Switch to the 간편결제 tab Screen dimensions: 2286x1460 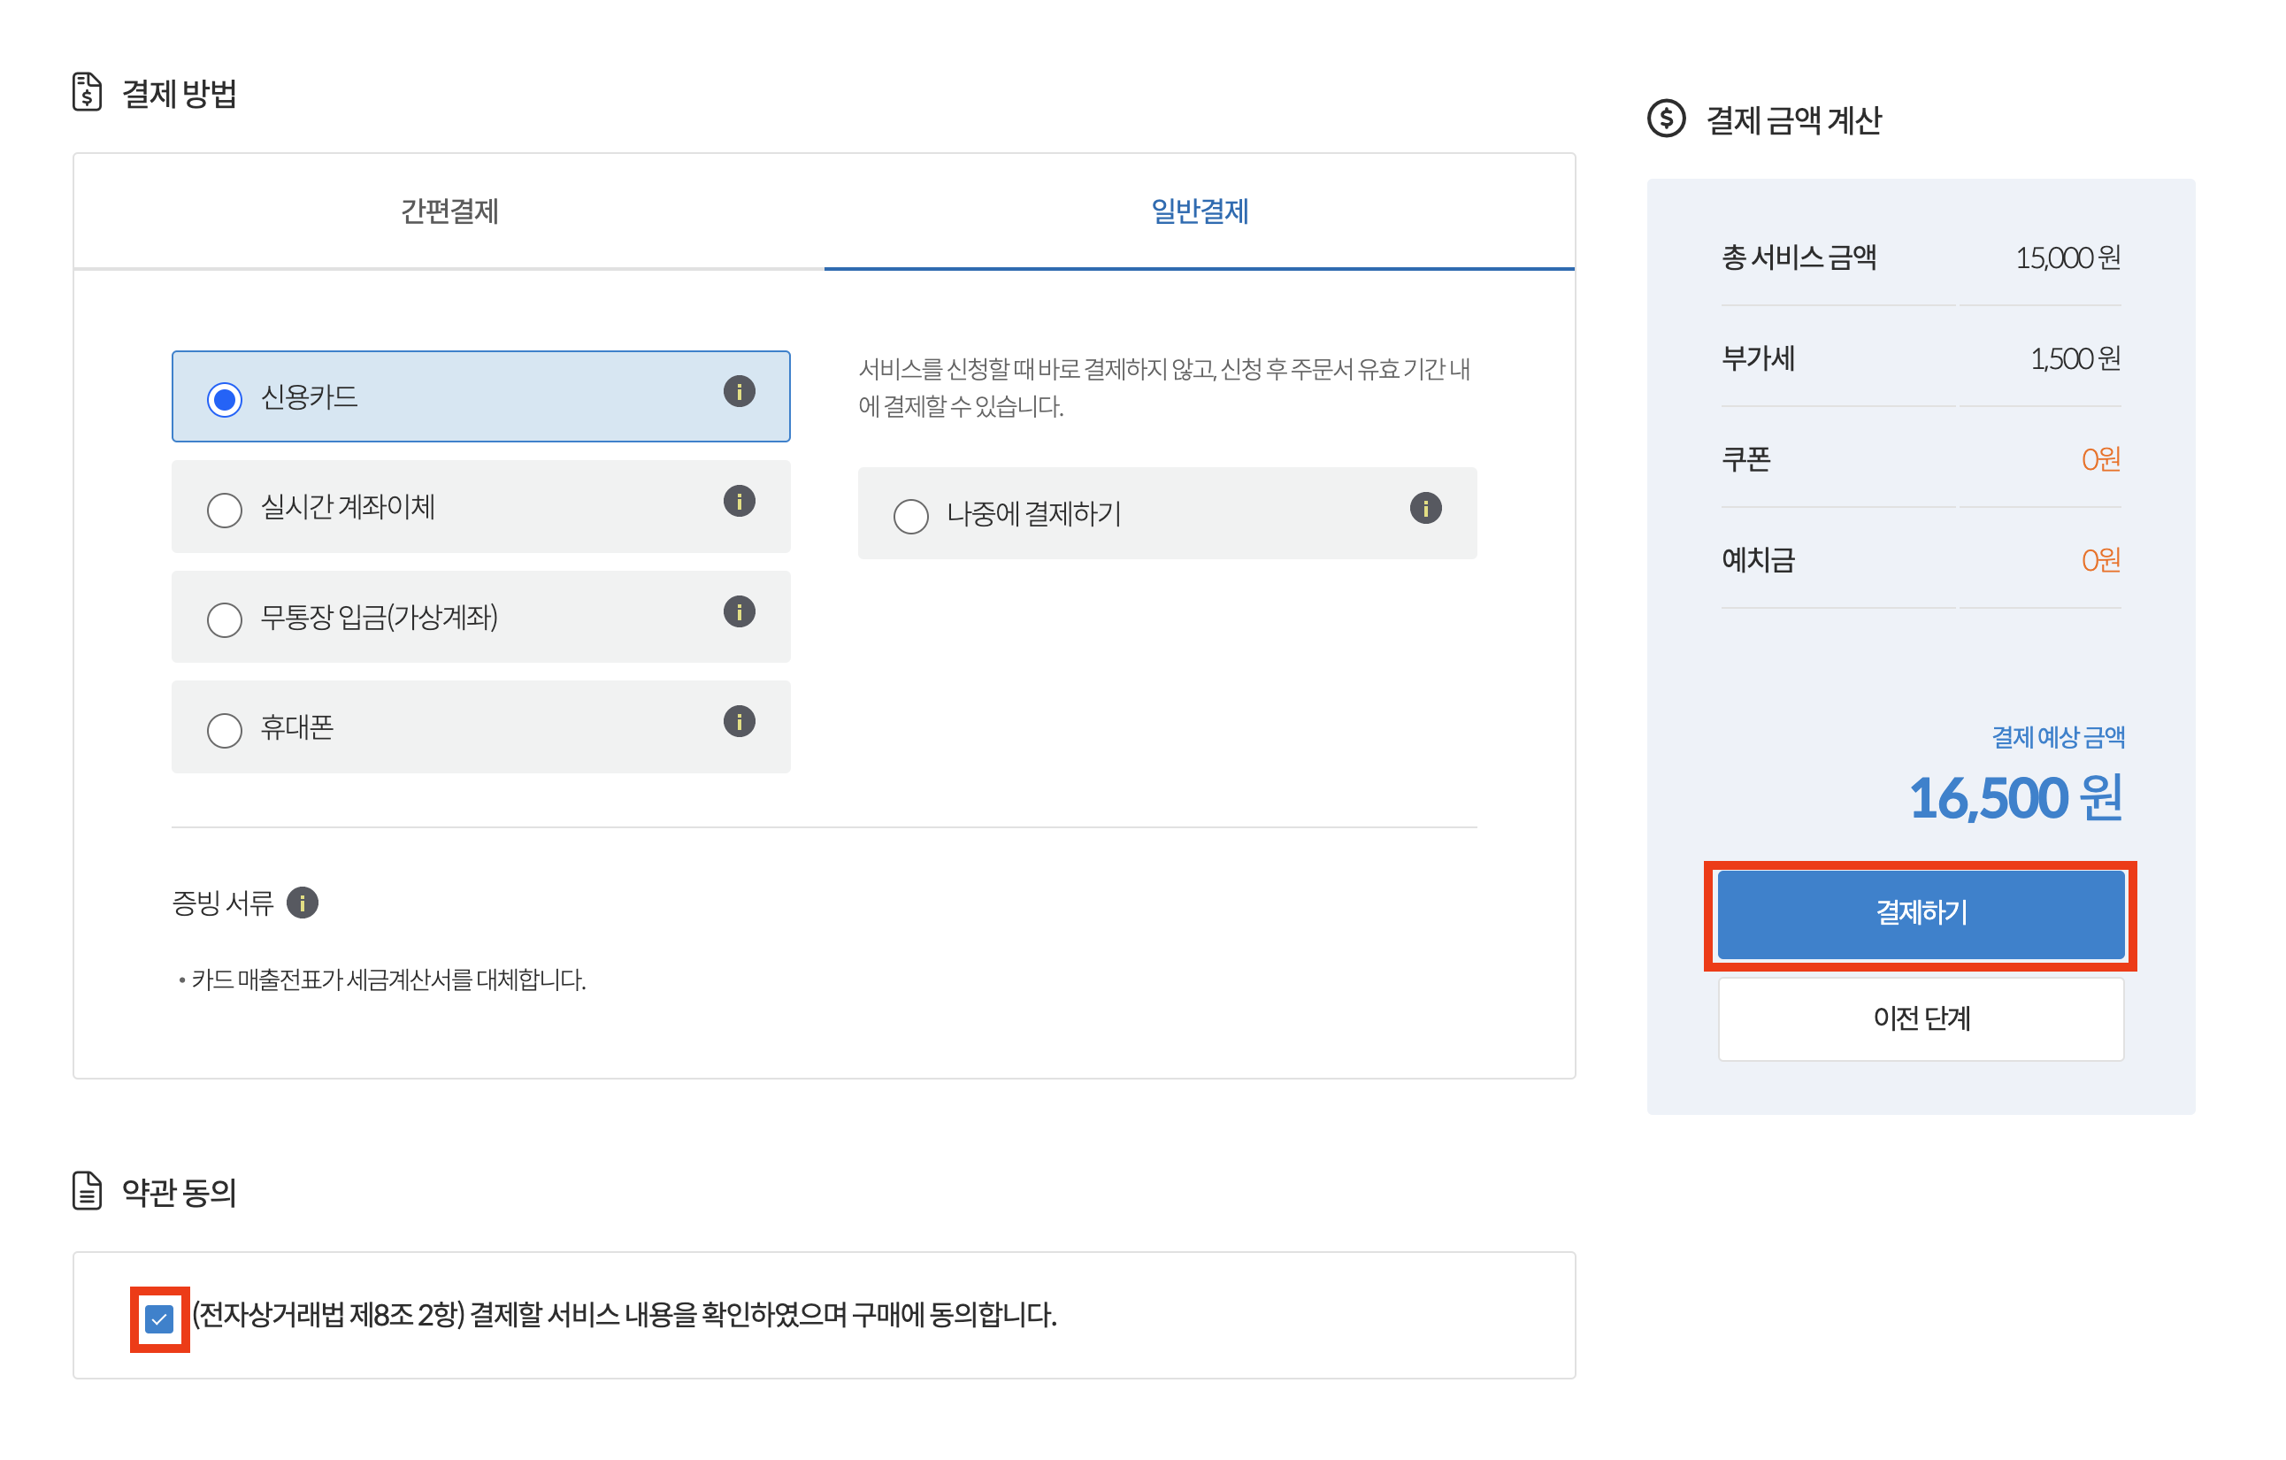point(449,211)
